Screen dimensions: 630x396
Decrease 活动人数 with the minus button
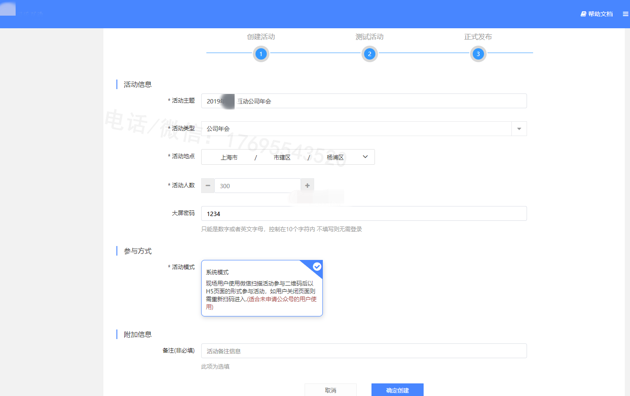[x=208, y=186]
